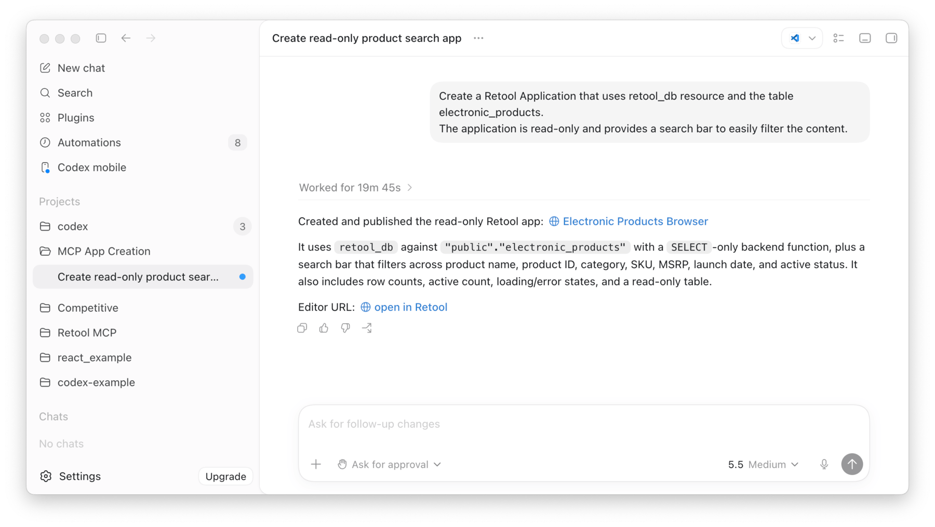This screenshot has width=935, height=527.
Task: Open the react_example project folder
Action: tap(143, 357)
